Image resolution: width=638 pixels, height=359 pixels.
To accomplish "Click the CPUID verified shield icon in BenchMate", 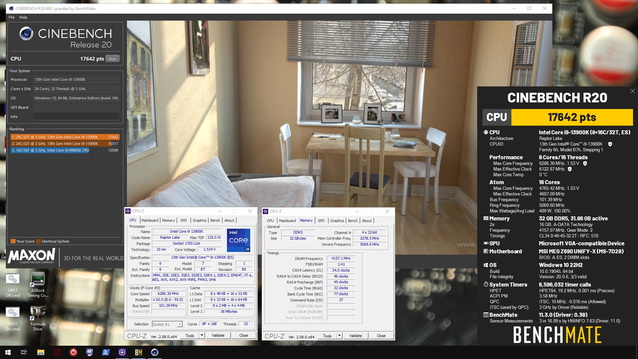I will [610, 144].
